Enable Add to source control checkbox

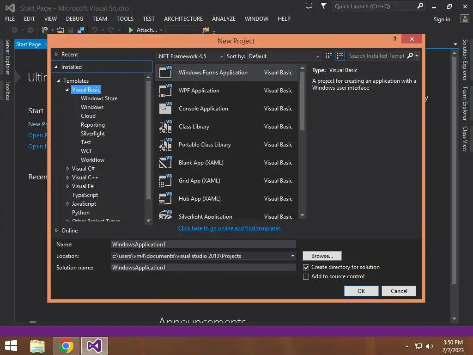(306, 276)
